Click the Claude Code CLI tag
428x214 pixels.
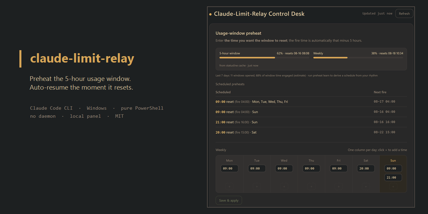[x=51, y=108]
